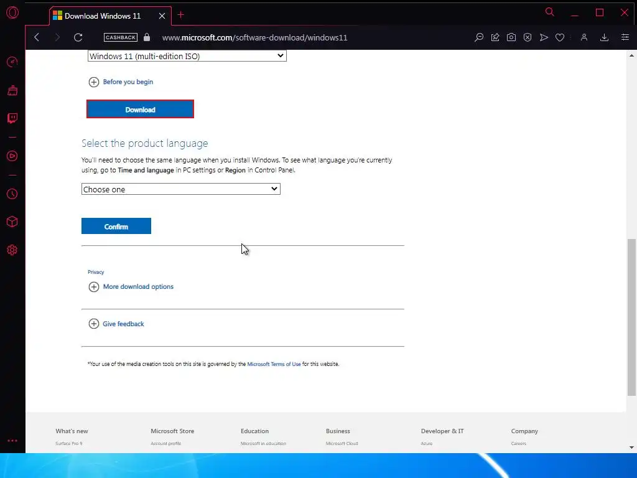Open a new tab with plus
637x478 pixels.
[x=181, y=15]
